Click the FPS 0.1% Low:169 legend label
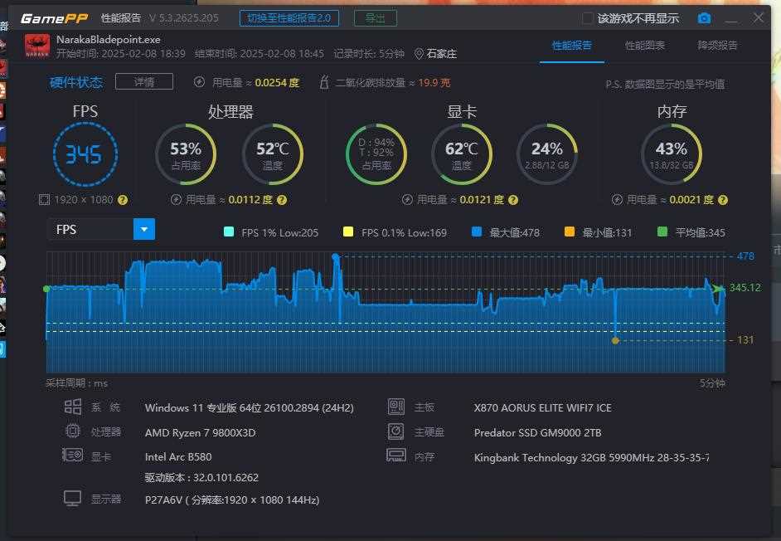This screenshot has height=541, width=781. pos(404,232)
